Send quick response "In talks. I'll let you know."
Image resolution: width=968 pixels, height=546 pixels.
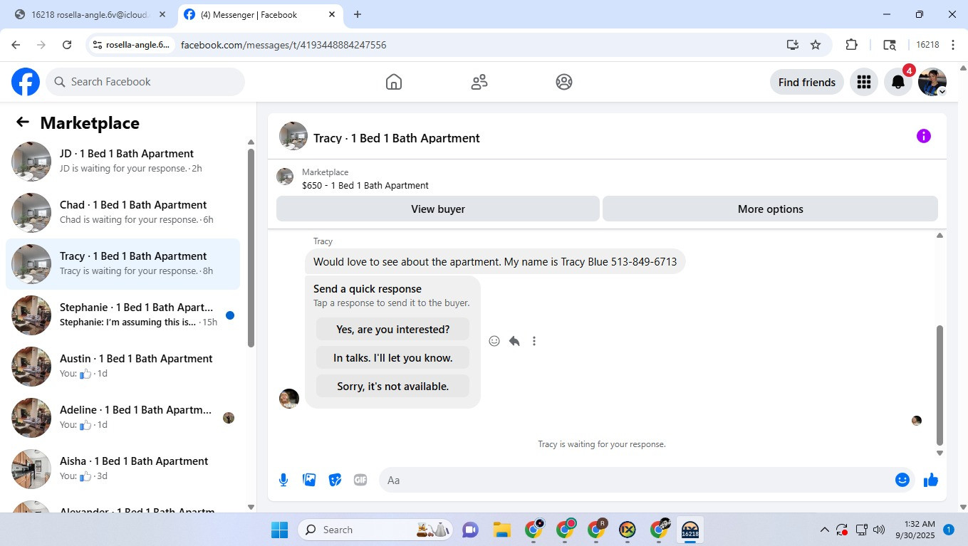pyautogui.click(x=392, y=358)
